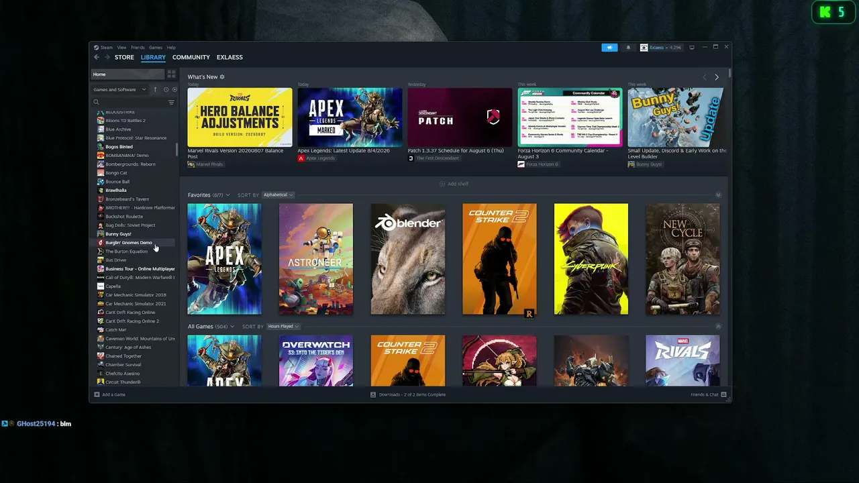The width and height of the screenshot is (859, 483).
Task: Click the Chained Together game icon
Action: point(101,356)
